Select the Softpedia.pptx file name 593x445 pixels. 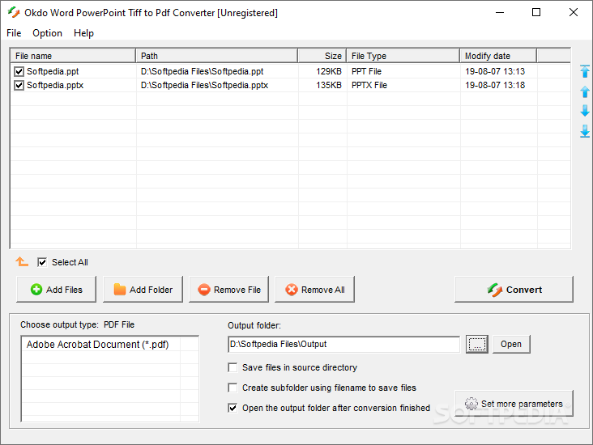pyautogui.click(x=55, y=86)
